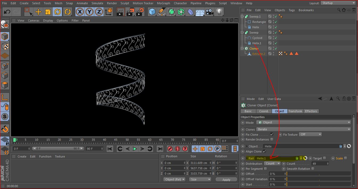358x189 pixels.
Task: Open the Distribution Count dropdown
Action: [272, 164]
